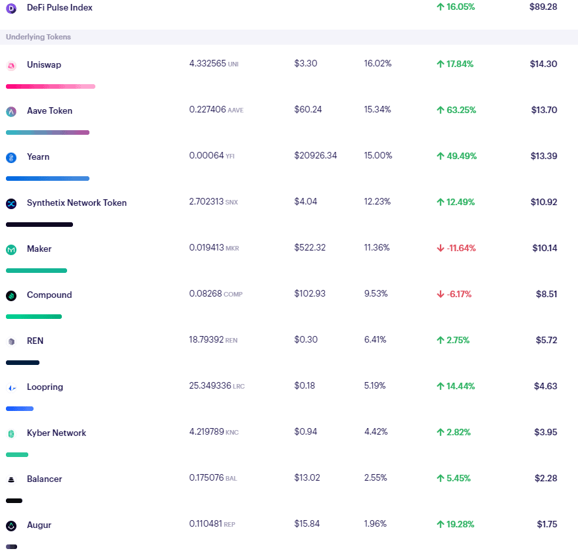The height and width of the screenshot is (553, 578).
Task: Click the REN value $5.72
Action: tap(546, 340)
